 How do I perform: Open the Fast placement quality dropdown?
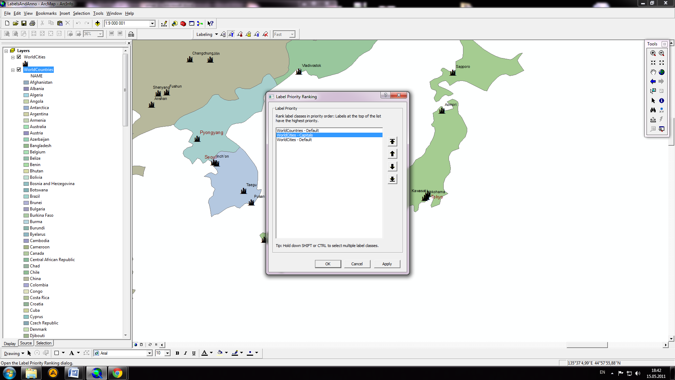point(292,34)
